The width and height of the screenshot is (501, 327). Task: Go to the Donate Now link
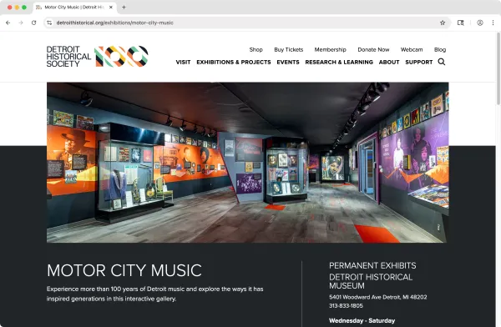(373, 49)
